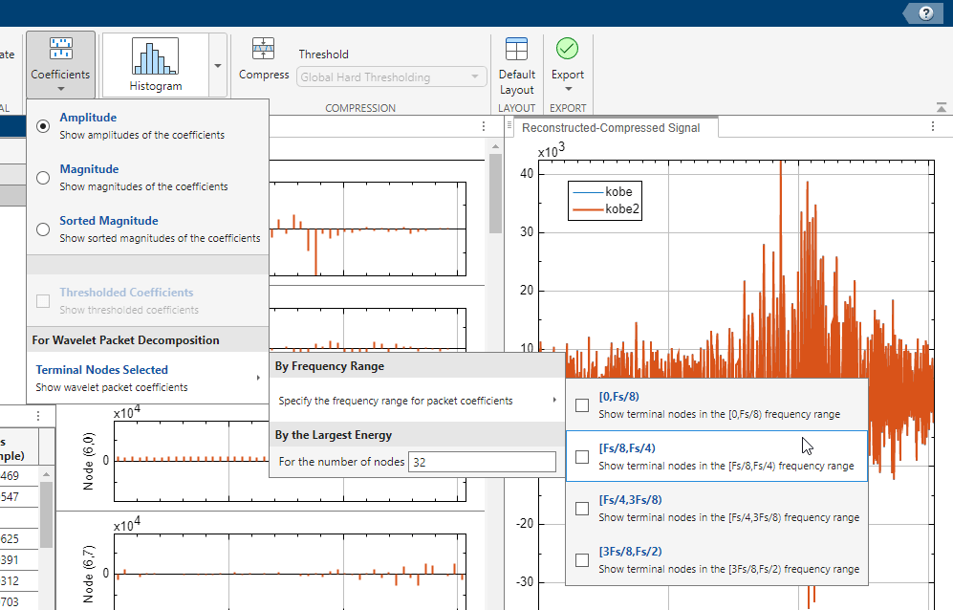The image size is (953, 610).
Task: Enable the [Fs/8,Fs/4) frequency range checkbox
Action: point(582,457)
